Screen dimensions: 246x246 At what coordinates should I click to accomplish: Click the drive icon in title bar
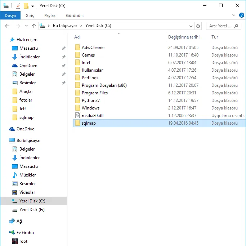coord(6,6)
